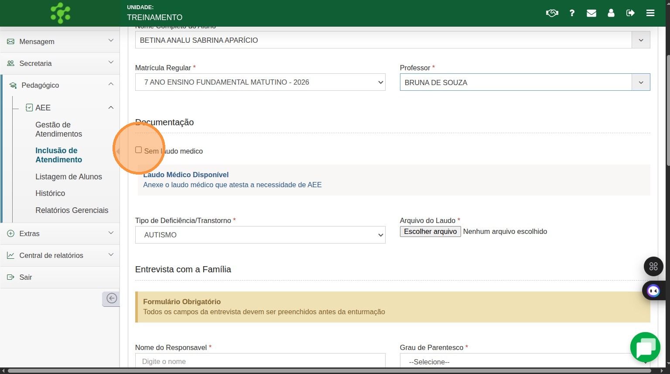This screenshot has width=670, height=374.
Task: Open Relatórios Gerenciais menu item
Action: 72,210
